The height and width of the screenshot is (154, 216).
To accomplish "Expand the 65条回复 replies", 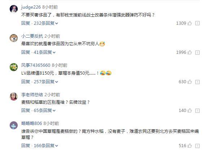I will coord(45,111).
